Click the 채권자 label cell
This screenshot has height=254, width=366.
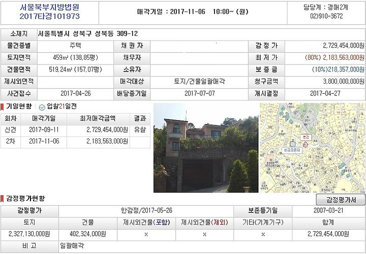[x=132, y=46]
